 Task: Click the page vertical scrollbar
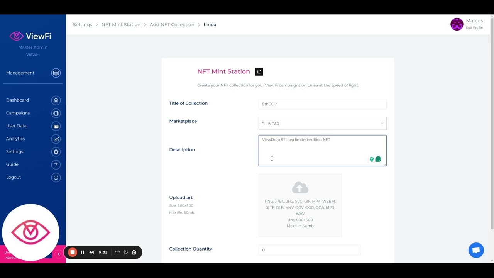492,124
